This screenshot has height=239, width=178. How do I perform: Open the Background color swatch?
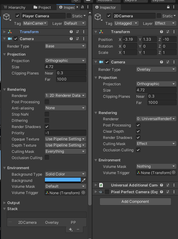tap(63, 180)
